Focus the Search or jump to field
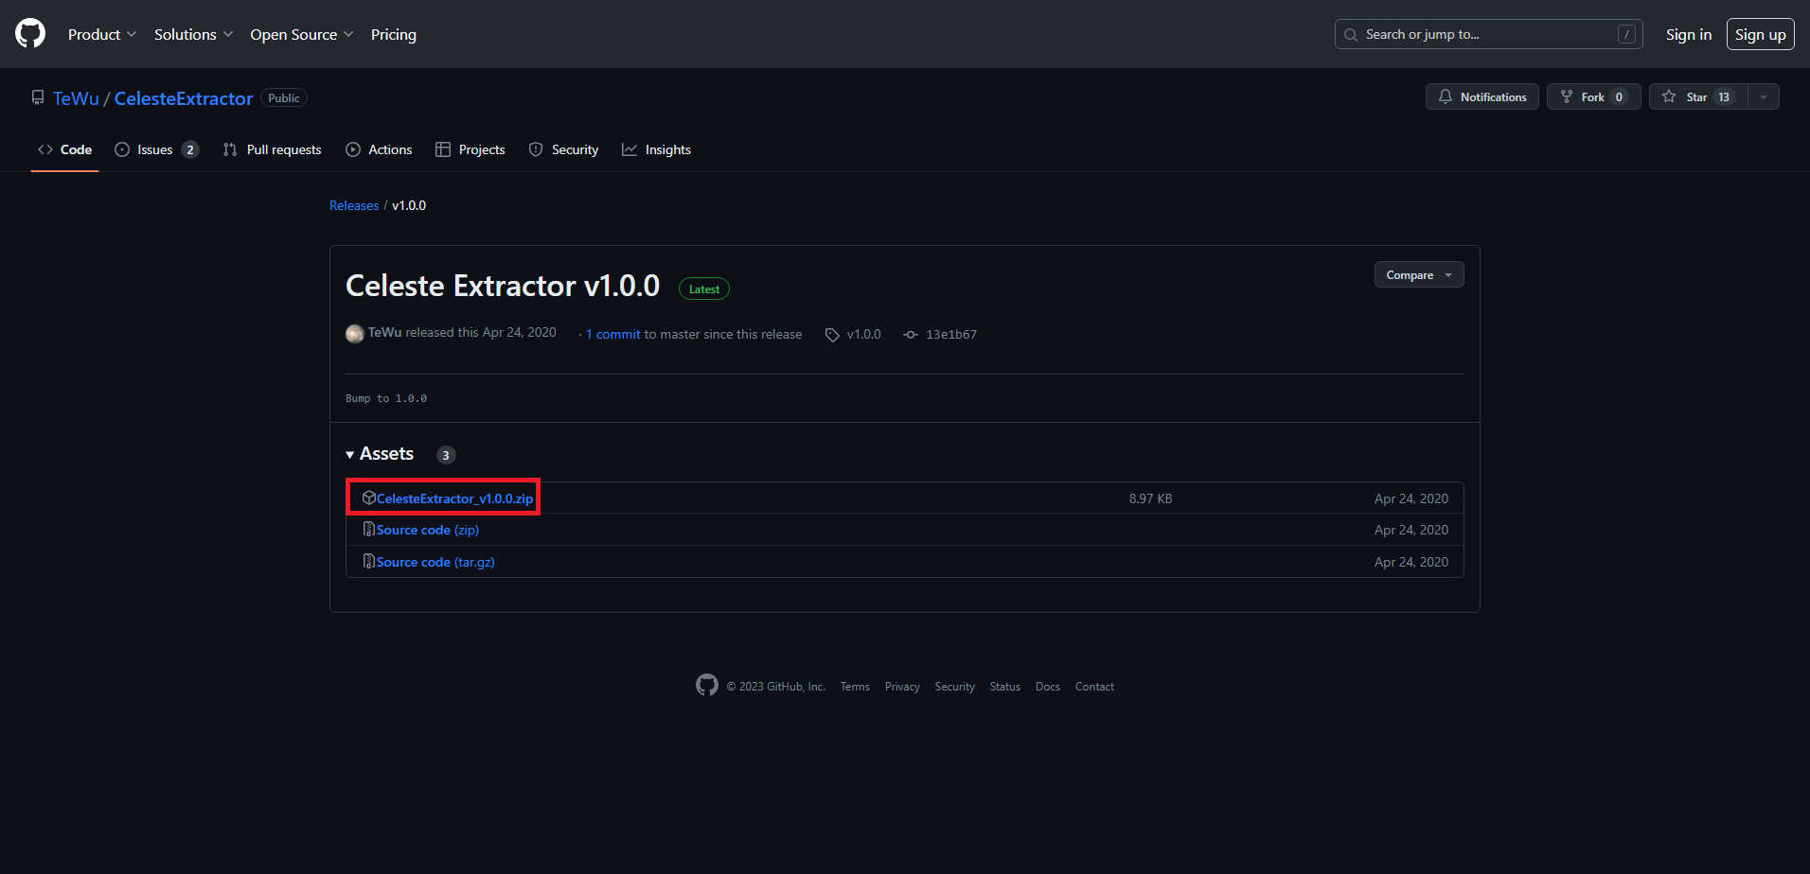1810x874 pixels. coord(1488,34)
